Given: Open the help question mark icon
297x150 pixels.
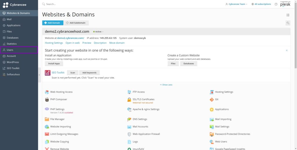Looking at the screenshot, I should click(x=276, y=4).
